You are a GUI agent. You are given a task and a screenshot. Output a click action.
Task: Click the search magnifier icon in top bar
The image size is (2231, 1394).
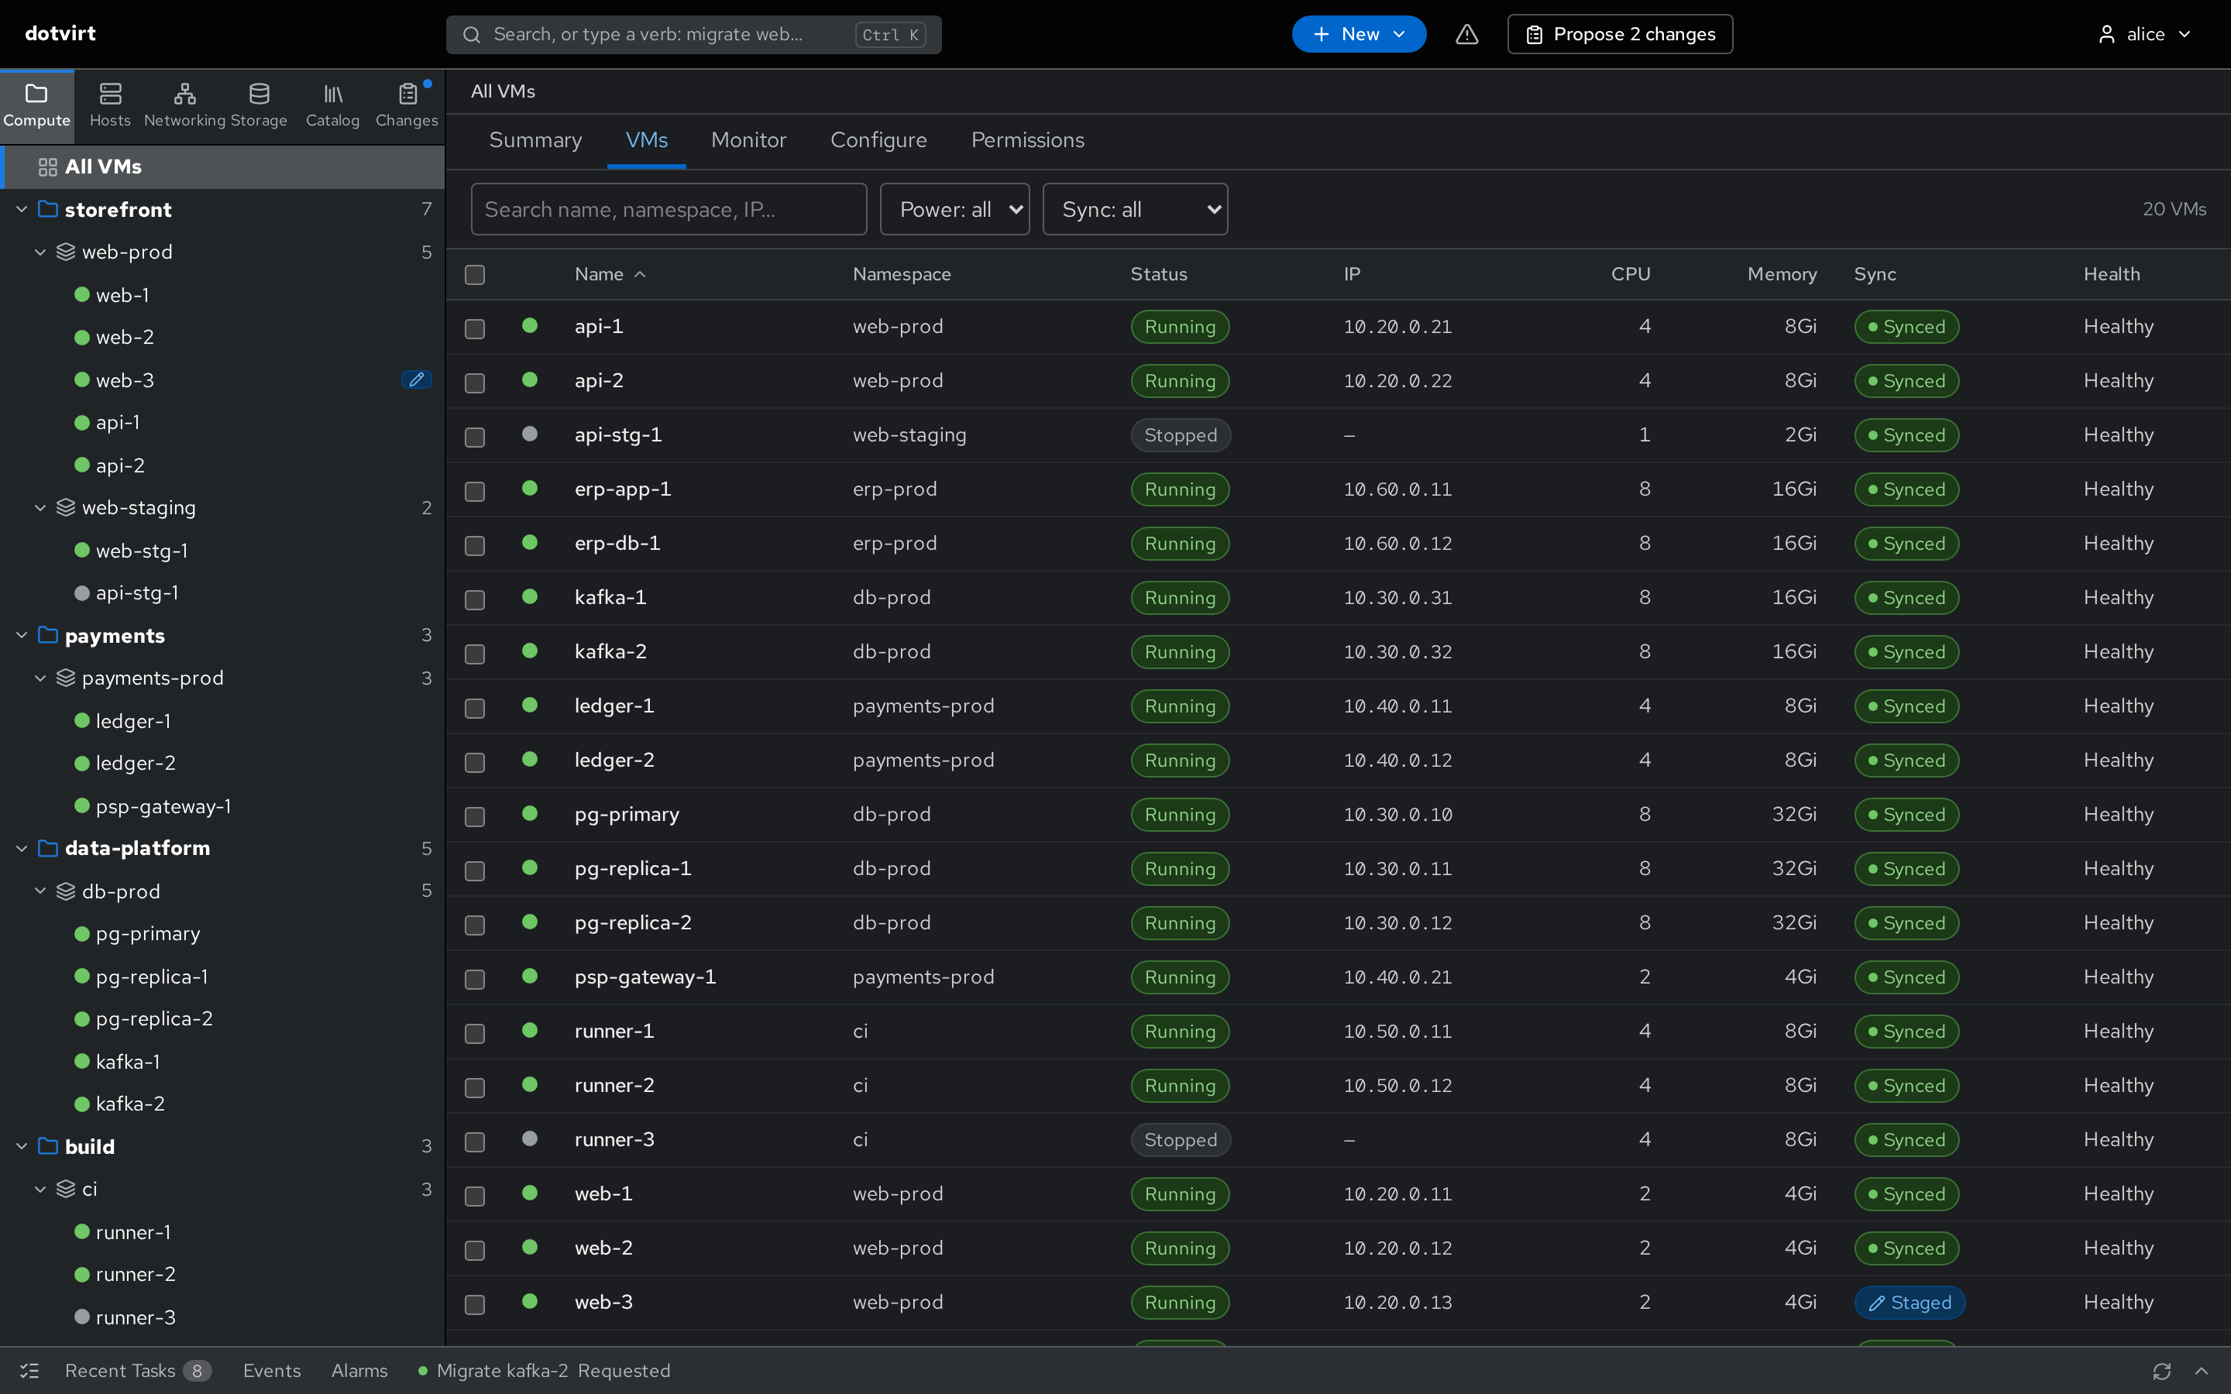click(471, 35)
